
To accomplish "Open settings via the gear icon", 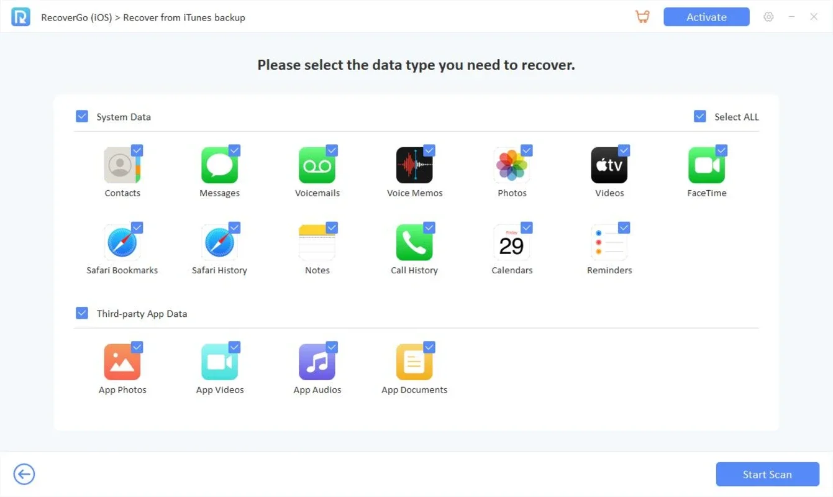I will (768, 17).
